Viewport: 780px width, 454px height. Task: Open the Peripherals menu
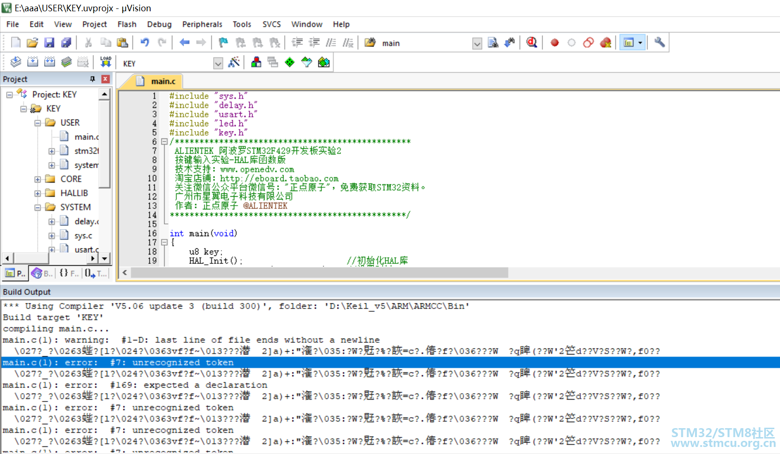click(x=202, y=24)
